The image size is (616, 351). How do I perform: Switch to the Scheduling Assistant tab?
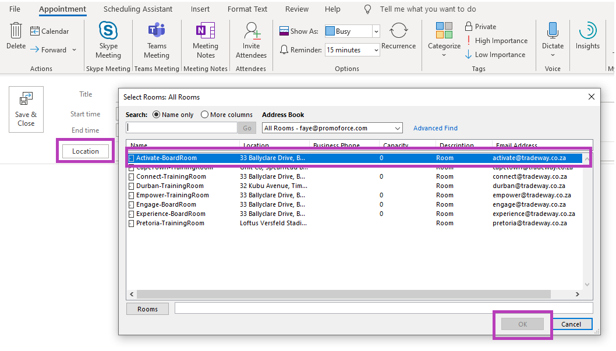click(x=137, y=9)
